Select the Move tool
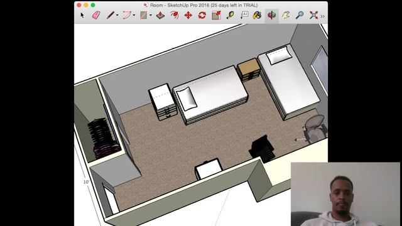This screenshot has width=402, height=226. [x=188, y=15]
